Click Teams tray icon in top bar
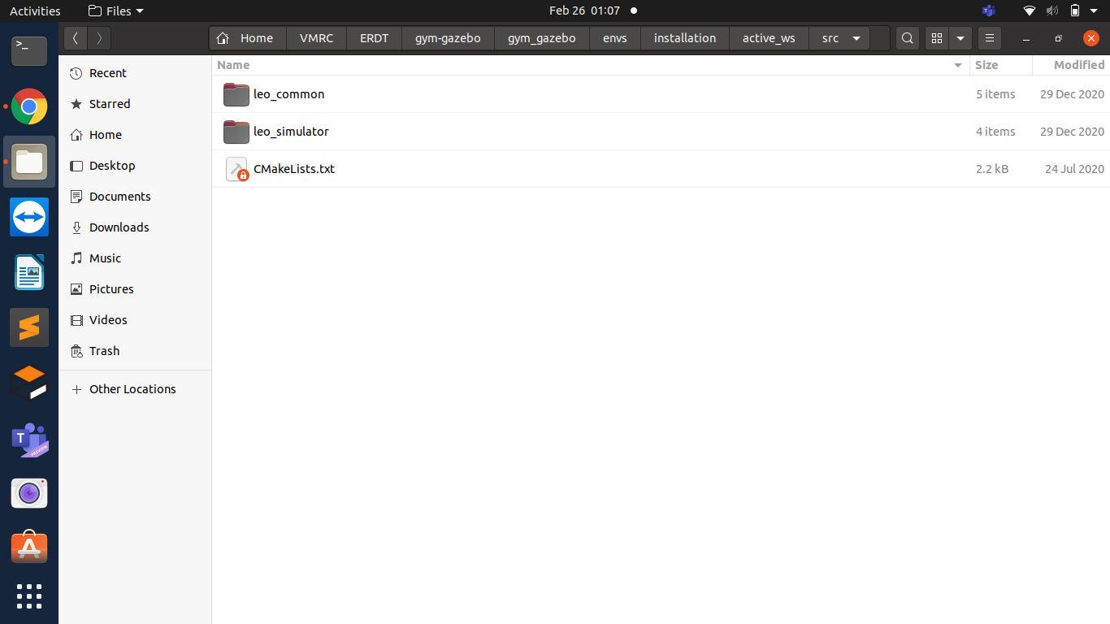Viewport: 1110px width, 624px height. coord(988,11)
